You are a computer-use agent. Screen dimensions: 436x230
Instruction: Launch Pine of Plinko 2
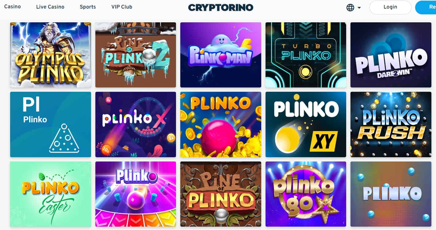pos(136,55)
